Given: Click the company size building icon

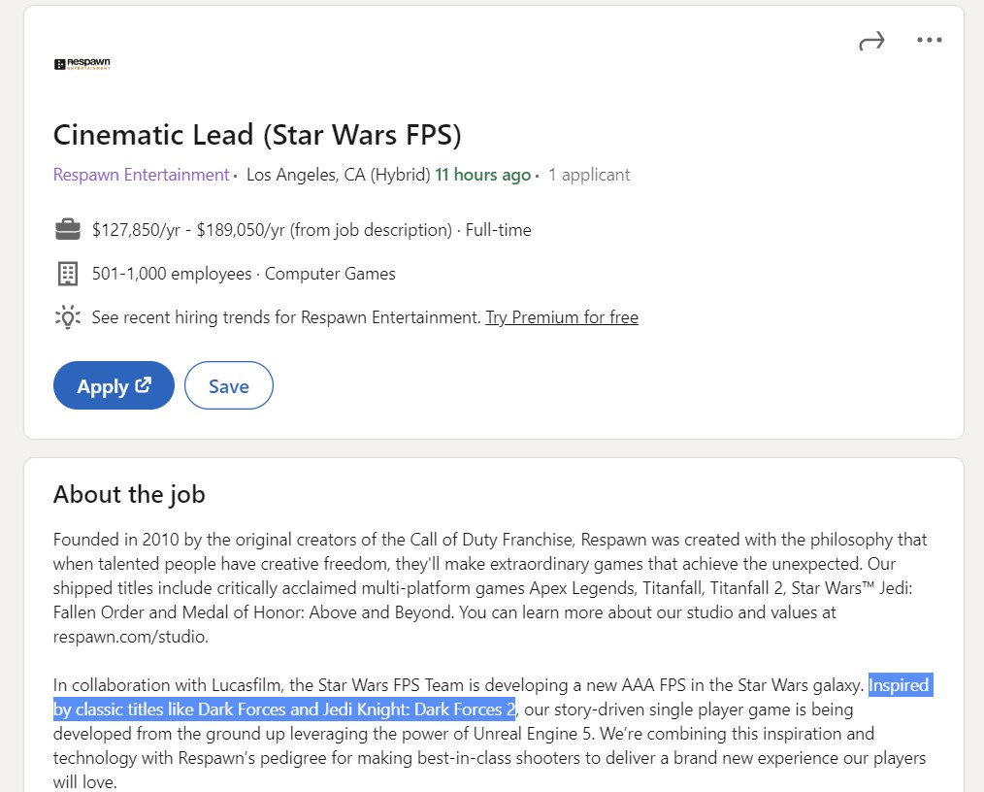Looking at the screenshot, I should 67,273.
